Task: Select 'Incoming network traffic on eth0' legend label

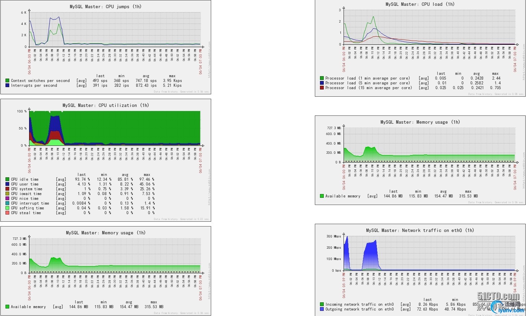Action: (360, 304)
